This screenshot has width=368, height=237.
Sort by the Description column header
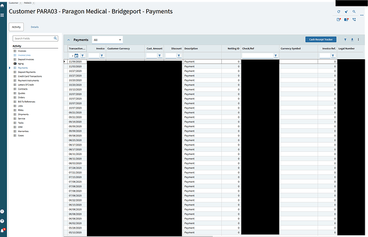coord(202,48)
